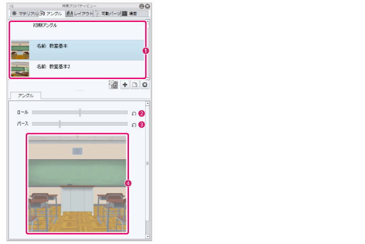Click the lower panel scroll-down arrow
365x244 pixels.
click(147, 237)
